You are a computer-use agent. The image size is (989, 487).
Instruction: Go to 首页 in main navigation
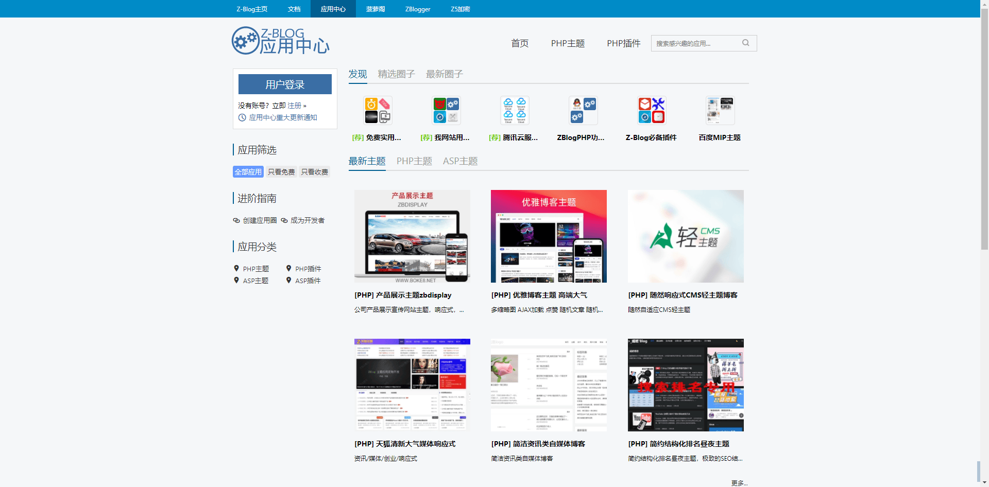pos(520,43)
